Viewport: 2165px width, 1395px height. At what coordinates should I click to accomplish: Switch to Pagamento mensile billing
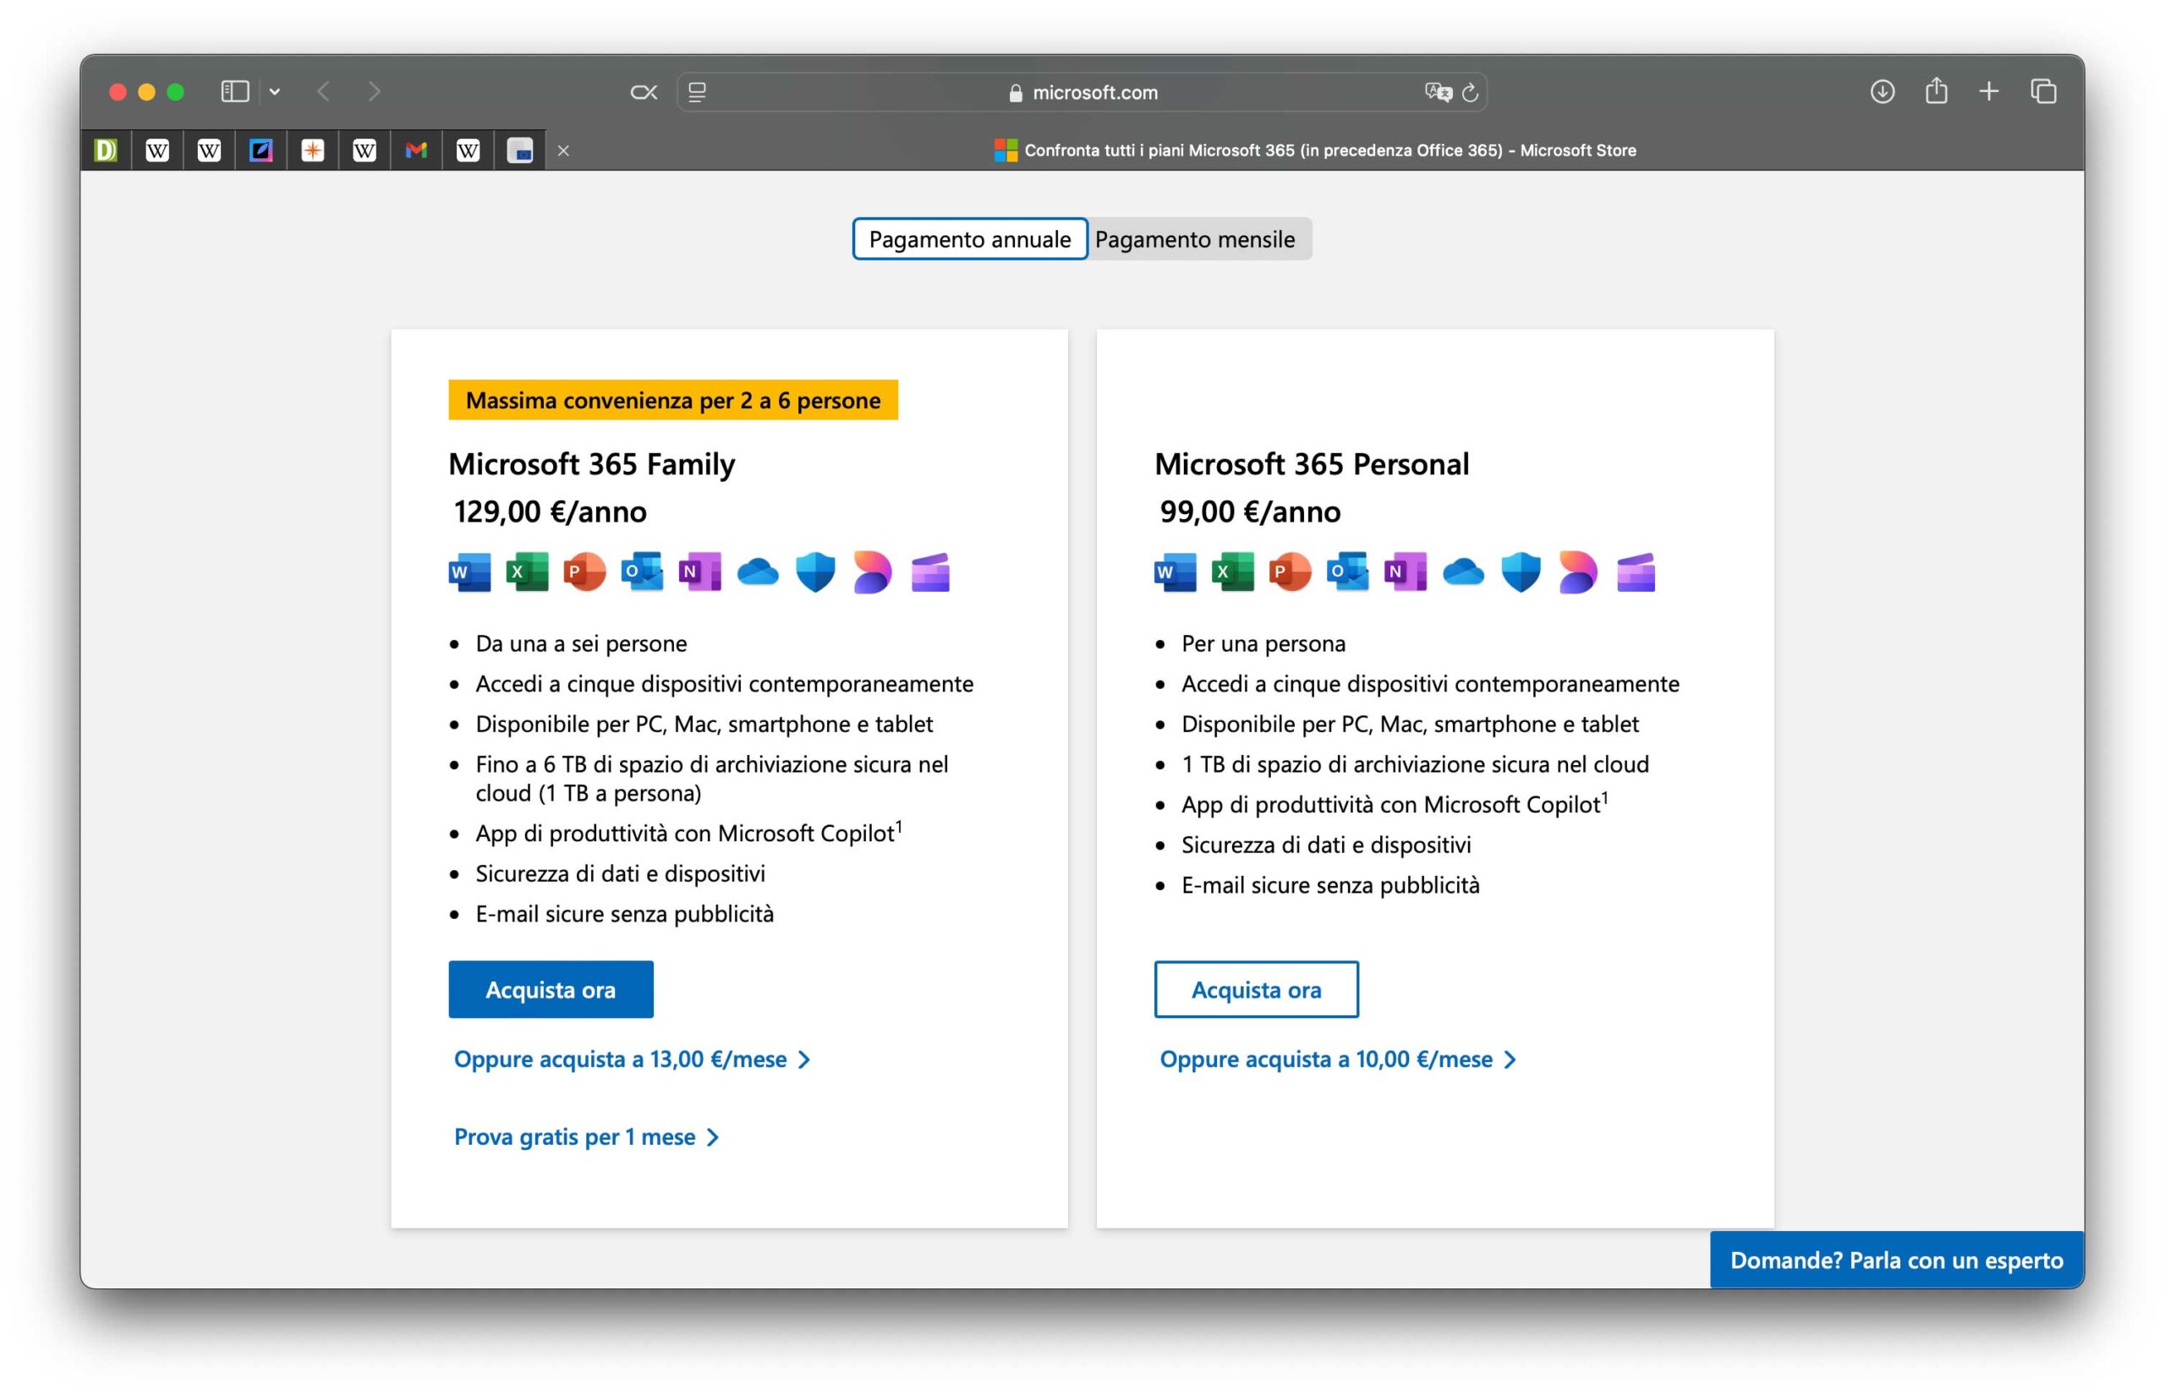pyautogui.click(x=1194, y=239)
